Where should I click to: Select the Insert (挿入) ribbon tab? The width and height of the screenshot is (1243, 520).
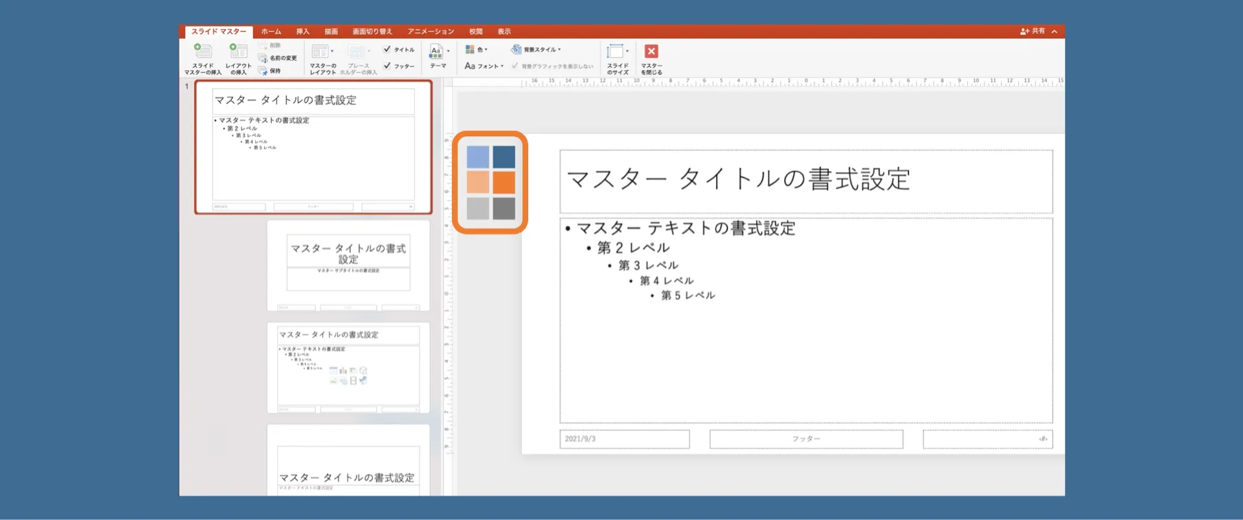point(302,31)
